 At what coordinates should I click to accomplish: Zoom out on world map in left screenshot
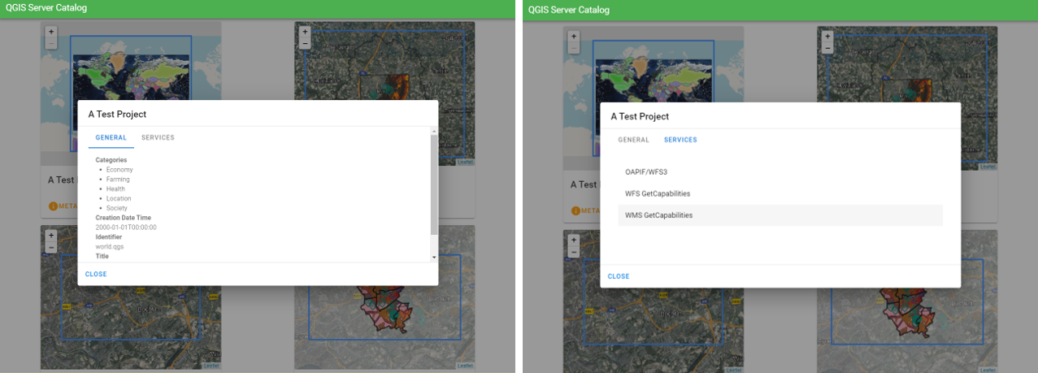50,44
